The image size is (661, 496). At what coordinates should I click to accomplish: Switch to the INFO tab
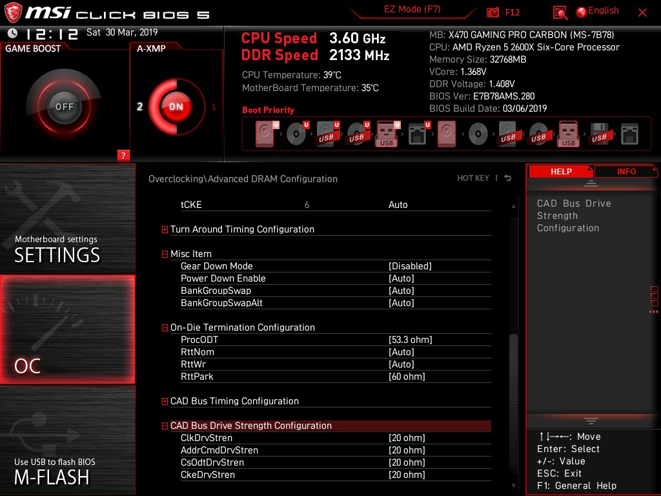pos(626,172)
